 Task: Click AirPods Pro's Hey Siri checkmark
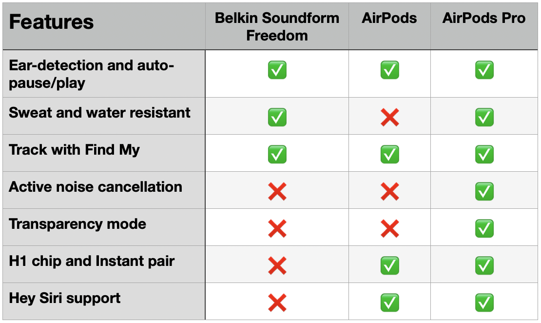pos(484,303)
